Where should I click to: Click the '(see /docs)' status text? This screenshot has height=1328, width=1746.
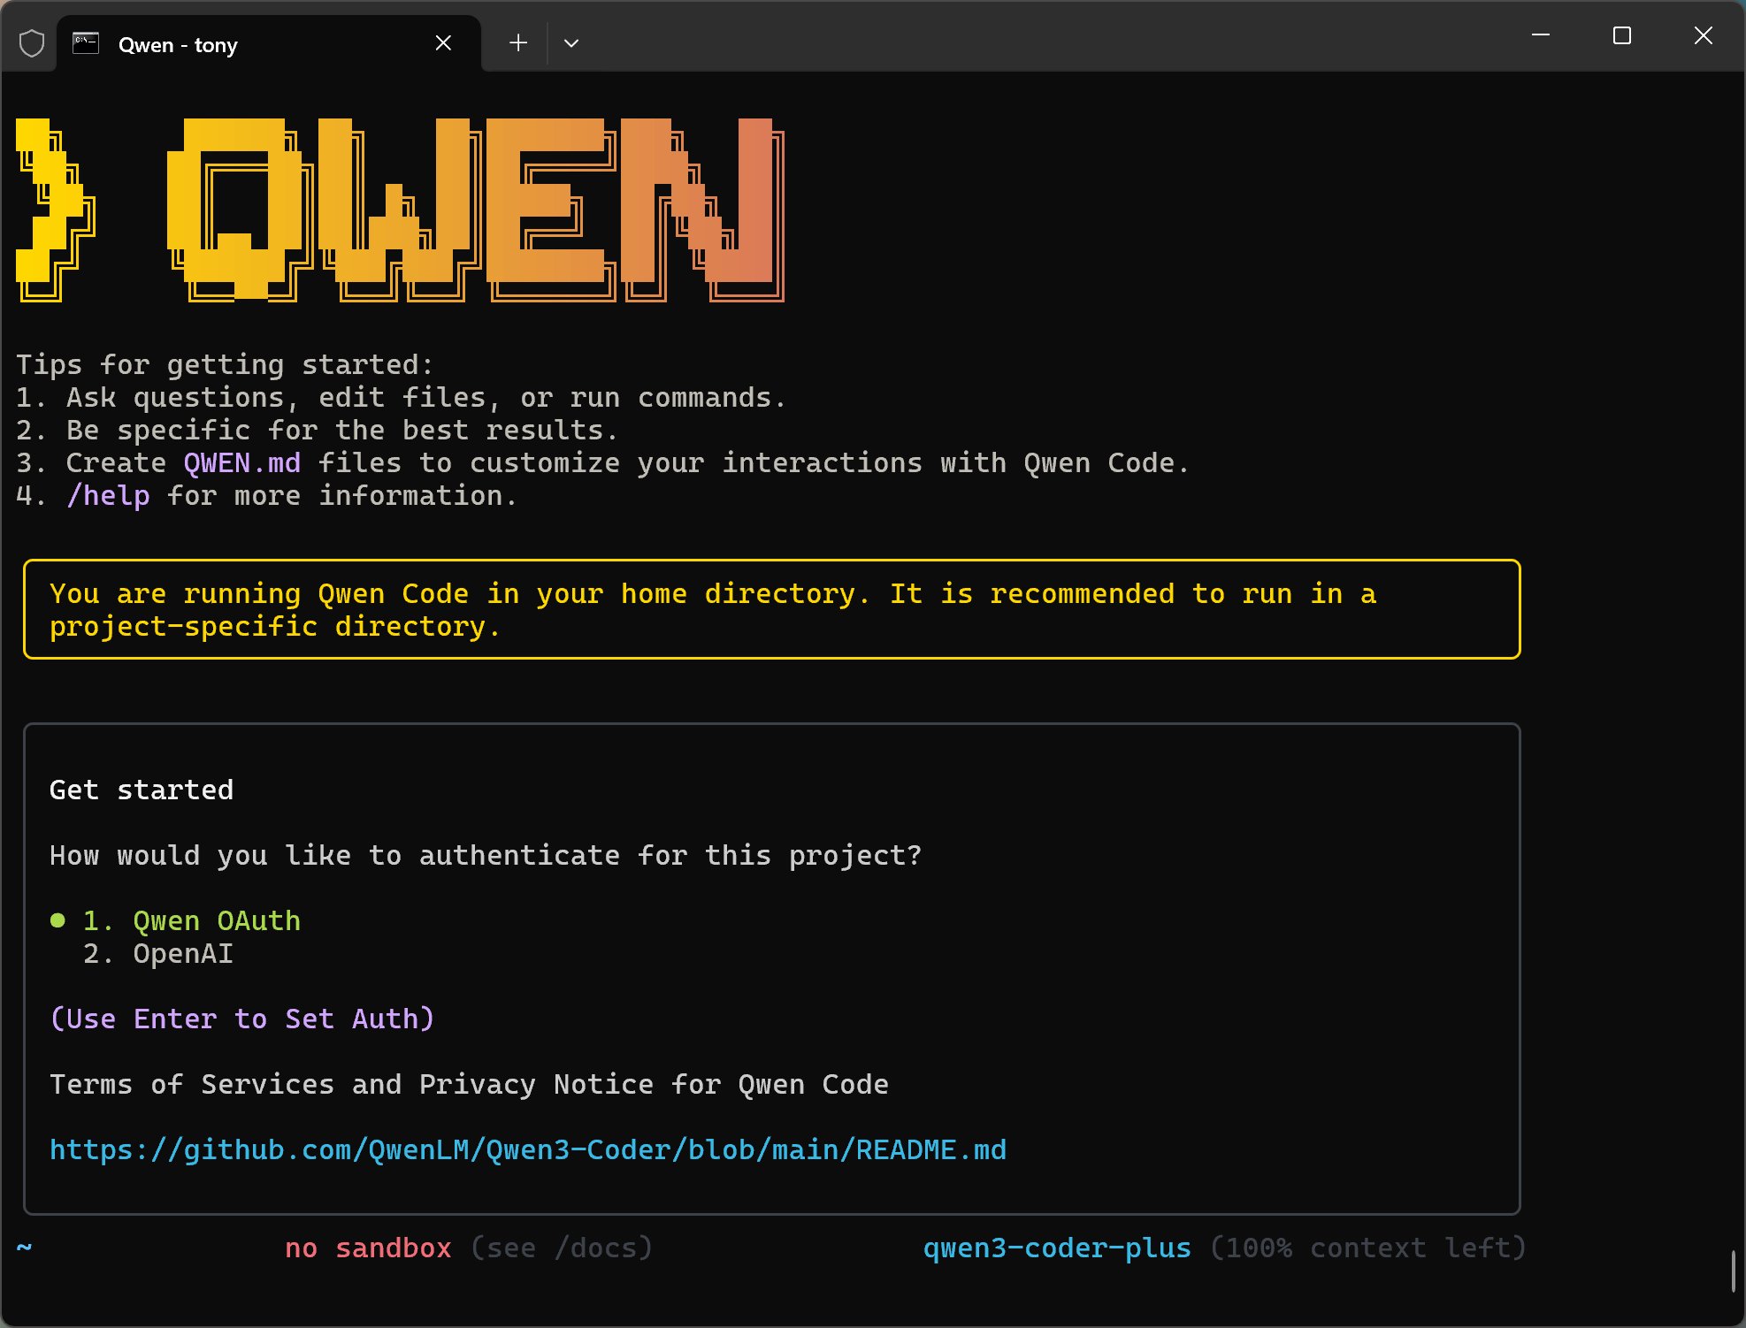[562, 1248]
